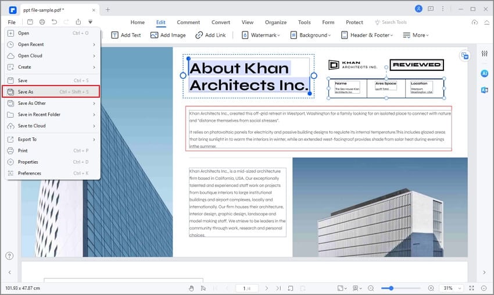Expand the quick access toolbar customize arrow

90,22
